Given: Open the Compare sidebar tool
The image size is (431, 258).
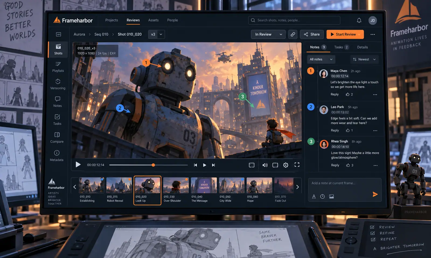Looking at the screenshot, I should [57, 138].
